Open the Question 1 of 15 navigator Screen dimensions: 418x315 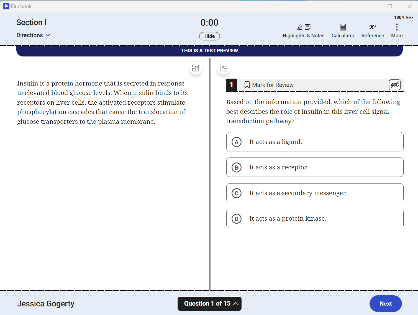[209, 304]
